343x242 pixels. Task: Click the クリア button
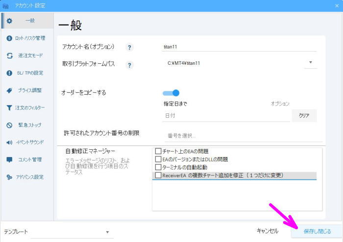pos(304,115)
